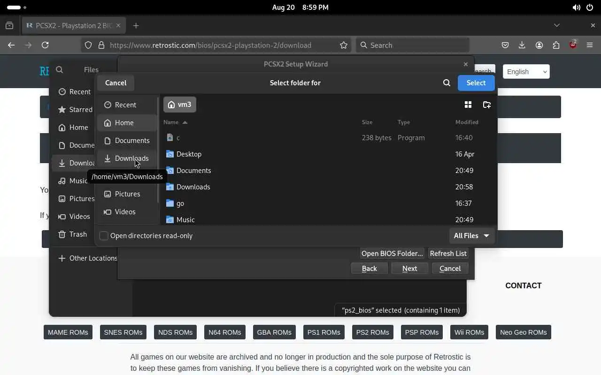
Task: Cancel the folder selection dialog
Action: 116,83
